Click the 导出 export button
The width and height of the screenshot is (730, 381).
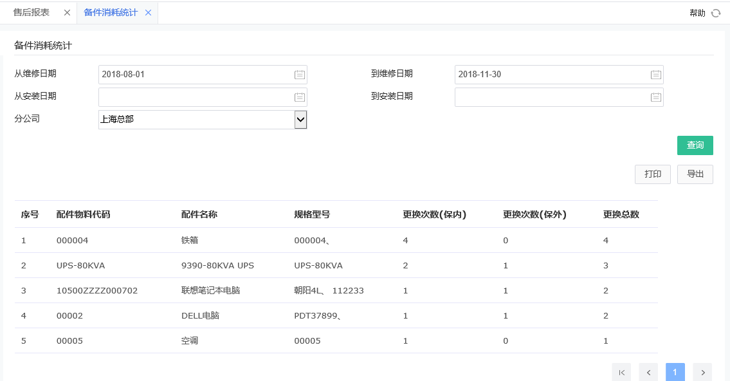695,174
